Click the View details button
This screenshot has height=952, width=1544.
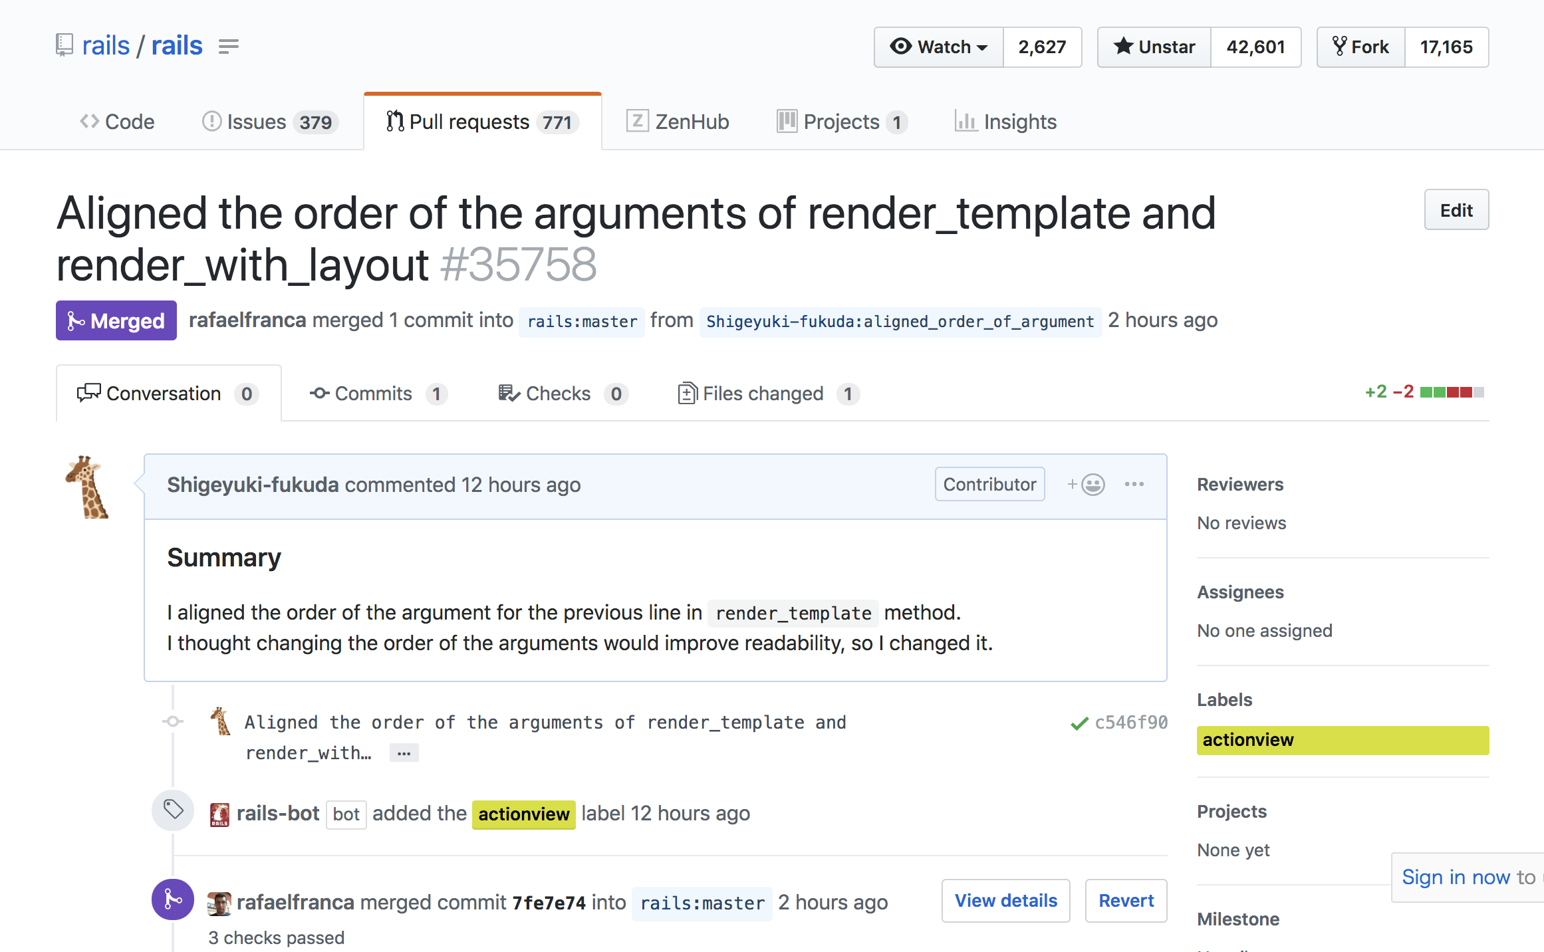pyautogui.click(x=1005, y=901)
